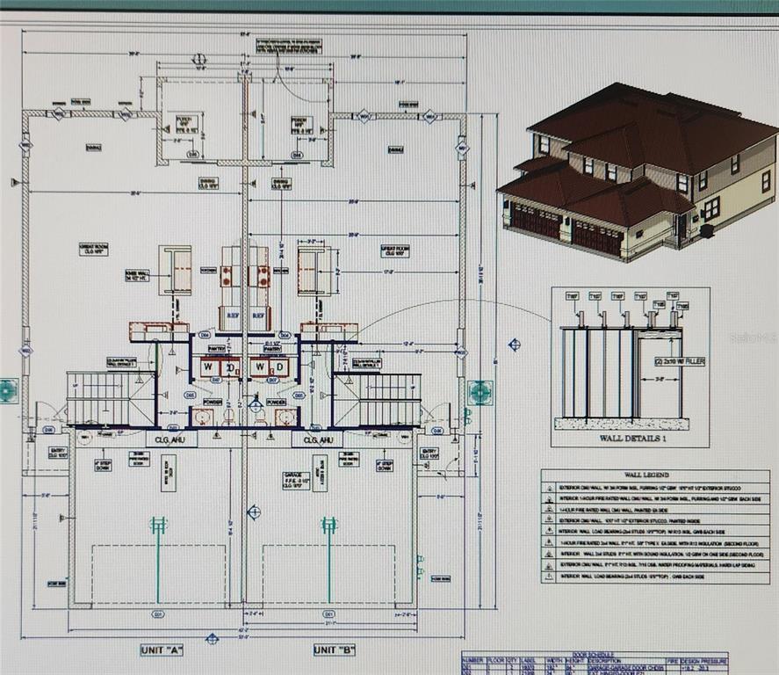Select the 2x10 W/ FILLER callout
Viewport: 779px width, 675px height.
681,361
